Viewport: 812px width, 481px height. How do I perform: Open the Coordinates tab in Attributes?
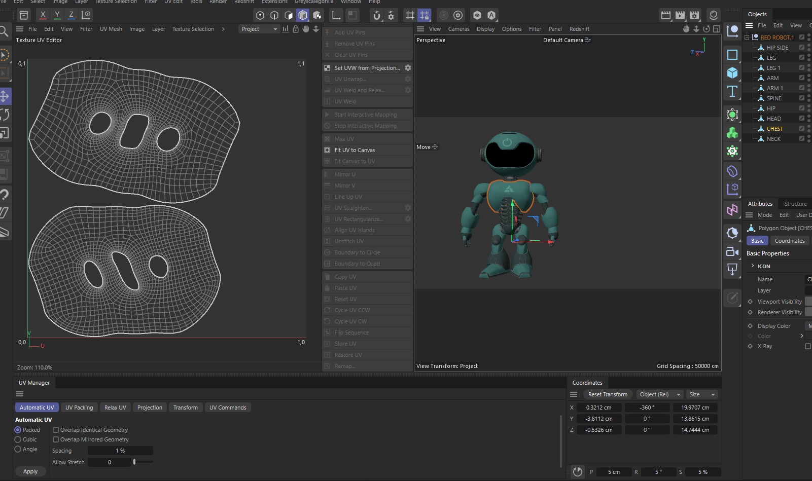tap(789, 241)
